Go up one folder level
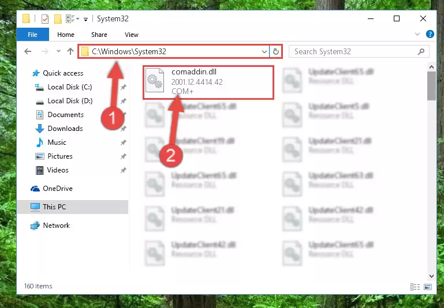This screenshot has width=444, height=308. click(x=70, y=51)
